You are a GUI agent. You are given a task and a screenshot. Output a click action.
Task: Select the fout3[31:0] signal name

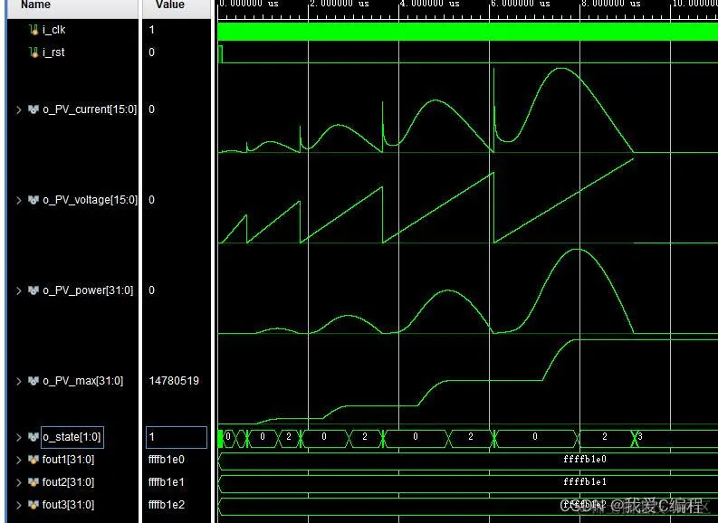coord(68,505)
